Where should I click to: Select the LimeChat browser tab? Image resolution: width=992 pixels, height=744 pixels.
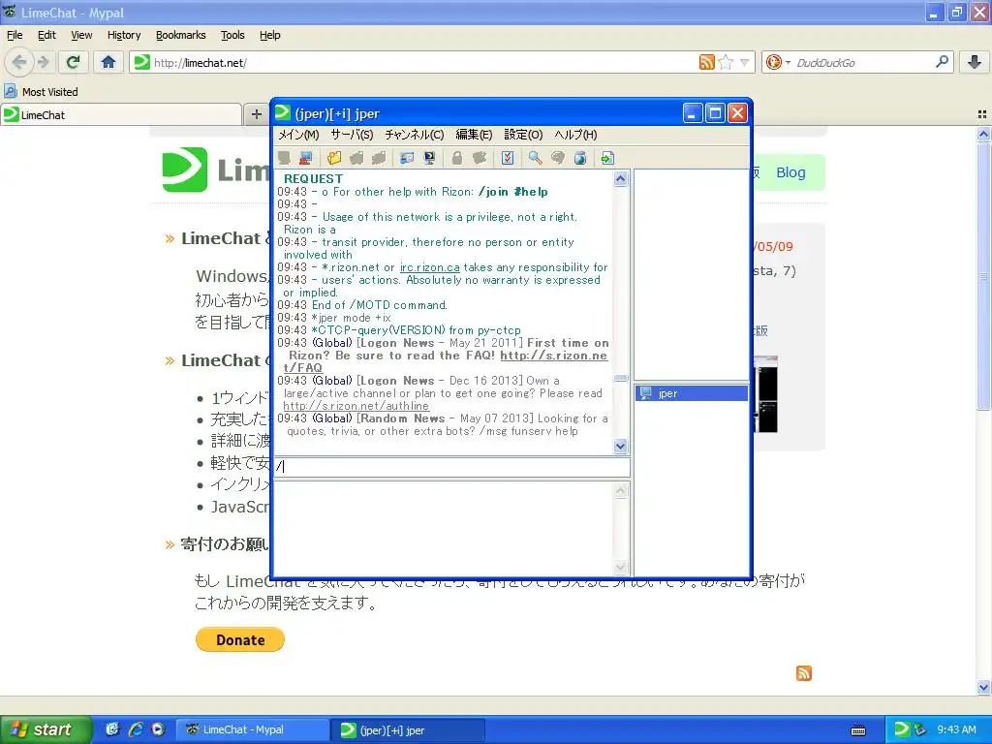[x=121, y=114]
